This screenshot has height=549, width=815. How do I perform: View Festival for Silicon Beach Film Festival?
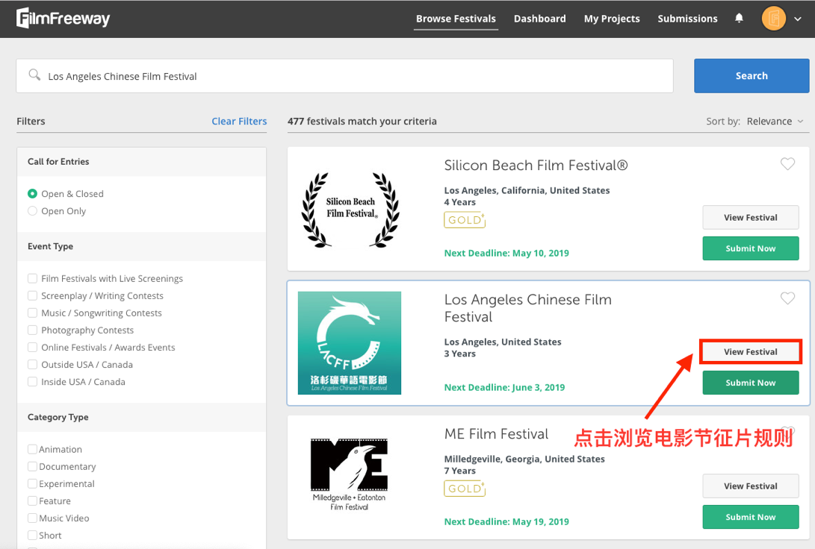(751, 217)
